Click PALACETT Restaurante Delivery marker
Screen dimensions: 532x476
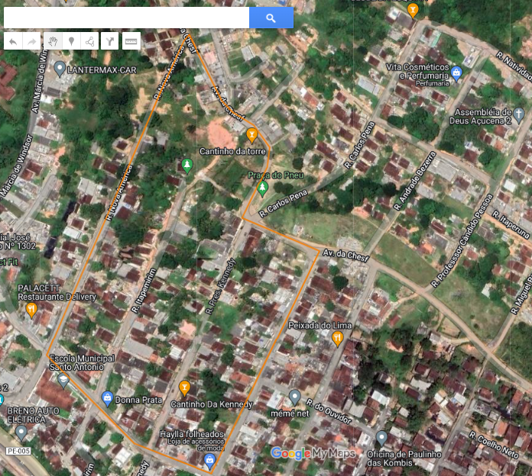click(31, 310)
